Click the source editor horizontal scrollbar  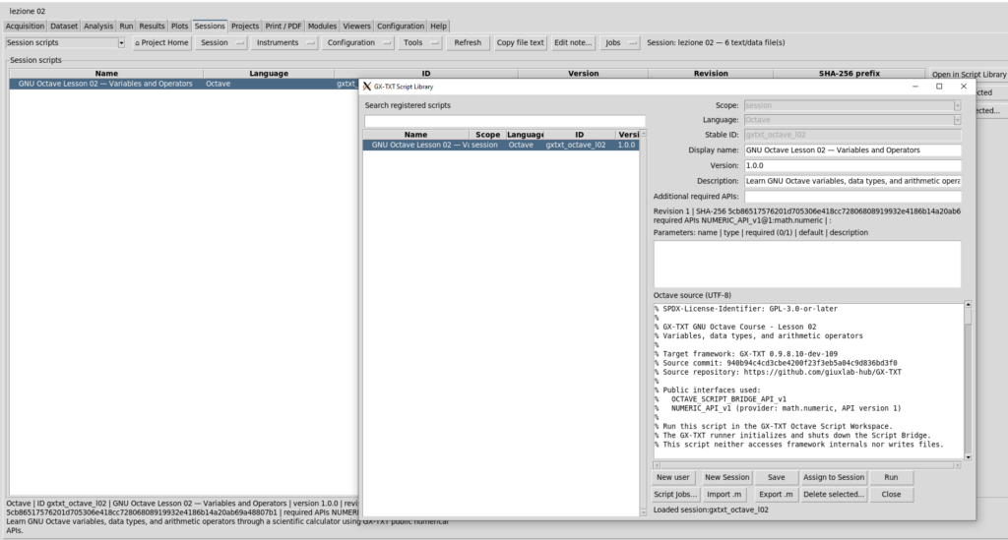coord(807,465)
